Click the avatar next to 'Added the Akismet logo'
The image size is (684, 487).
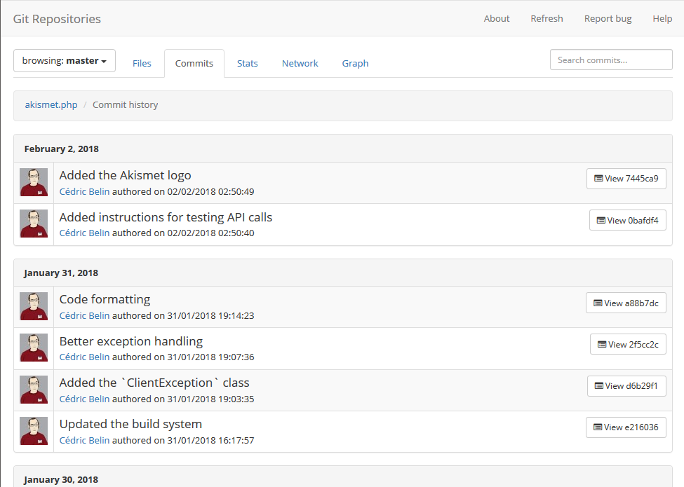[x=33, y=181]
